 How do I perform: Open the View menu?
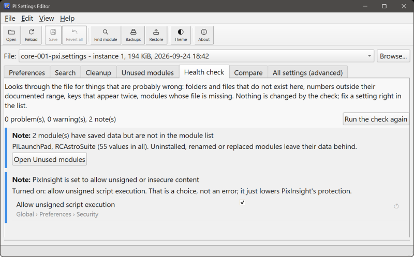(x=47, y=19)
